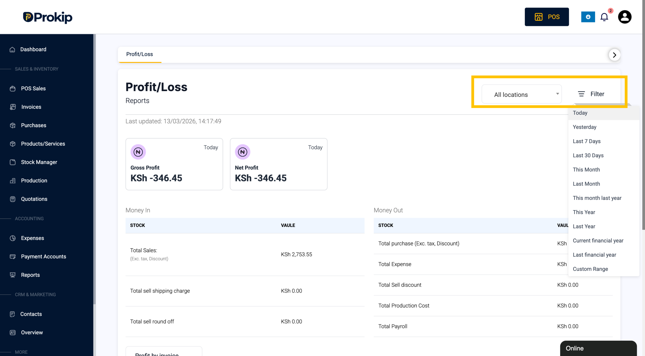Click the Total Production Cost row
The image size is (645, 356).
493,306
